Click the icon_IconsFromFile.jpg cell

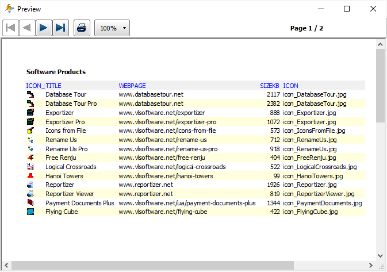point(314,131)
